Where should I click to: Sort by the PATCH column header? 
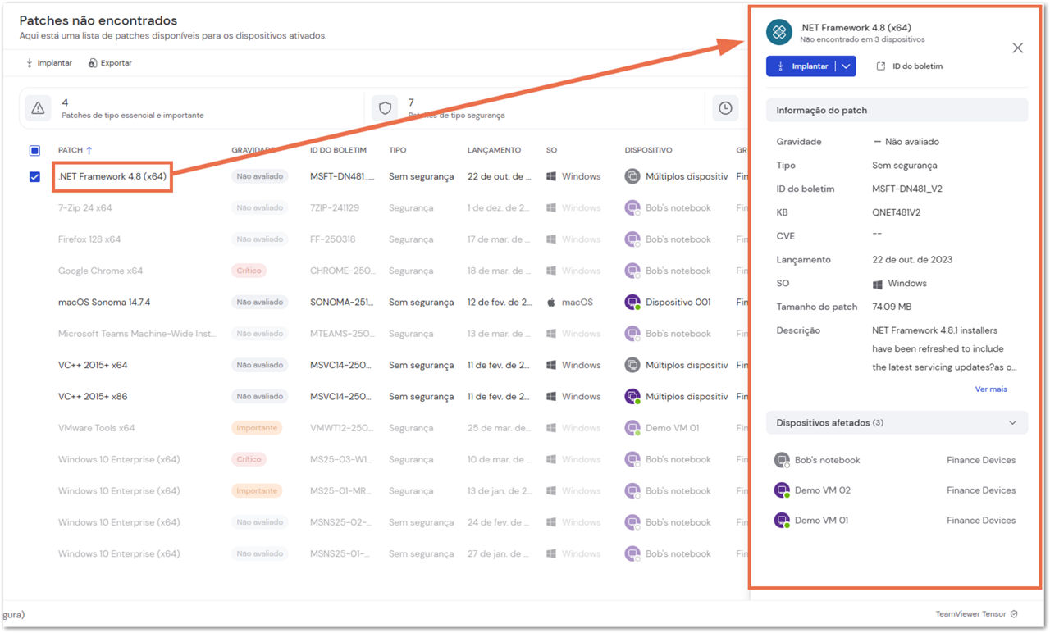point(75,150)
